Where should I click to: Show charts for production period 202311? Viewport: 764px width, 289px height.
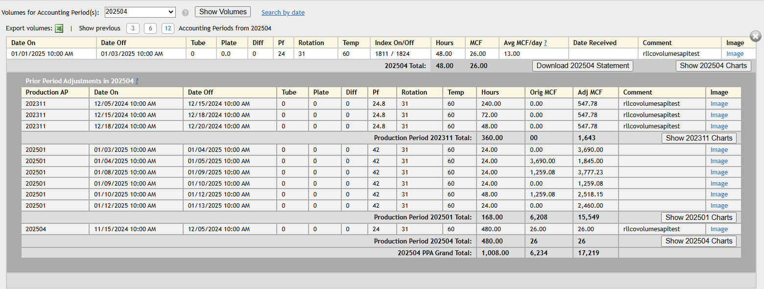[699, 138]
